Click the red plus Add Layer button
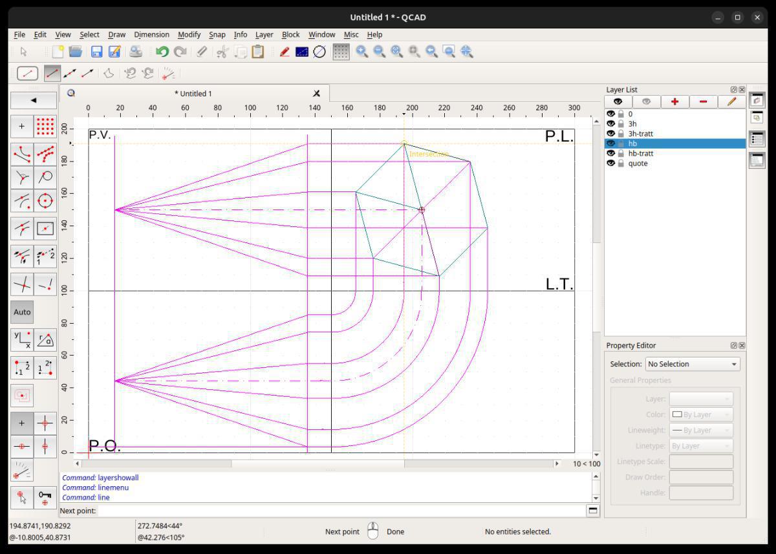 click(x=674, y=101)
